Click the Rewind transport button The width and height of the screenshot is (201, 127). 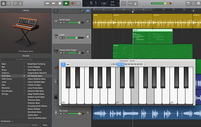(47, 3)
